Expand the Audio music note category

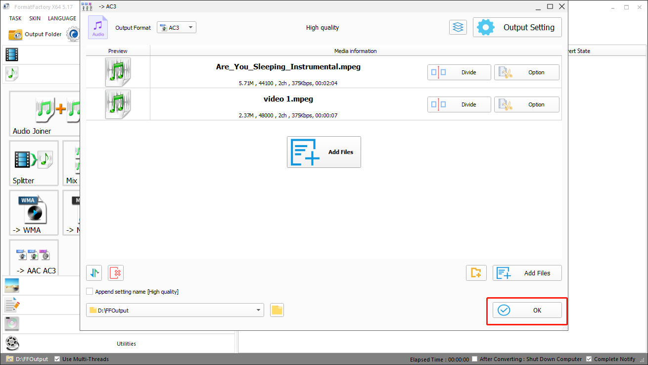(x=12, y=74)
